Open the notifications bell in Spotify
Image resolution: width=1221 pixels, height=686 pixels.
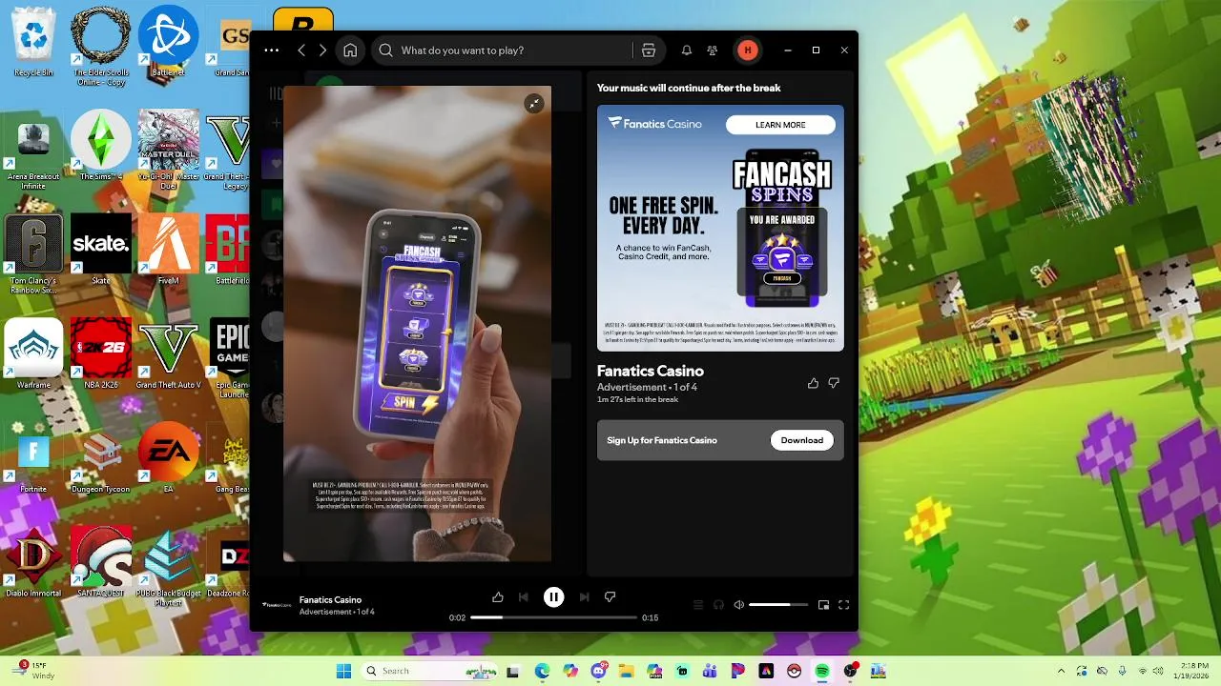pyautogui.click(x=686, y=50)
